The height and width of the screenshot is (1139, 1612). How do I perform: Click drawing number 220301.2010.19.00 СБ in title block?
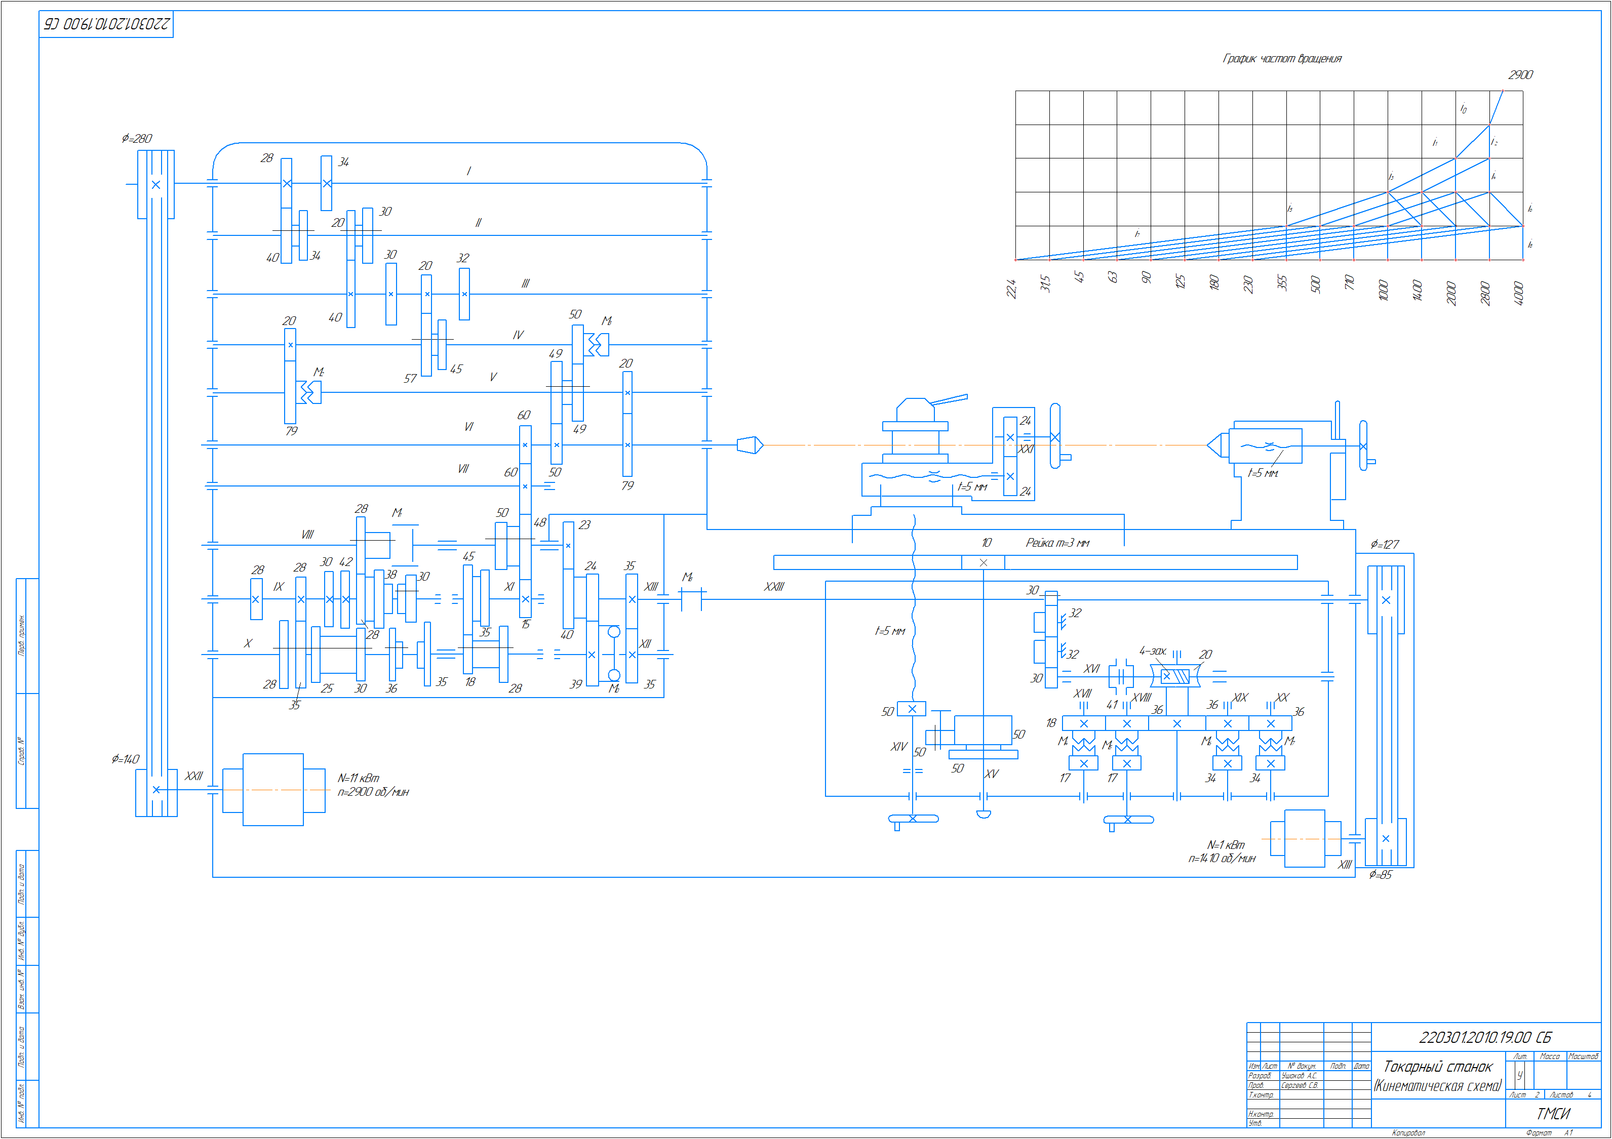(1485, 1037)
